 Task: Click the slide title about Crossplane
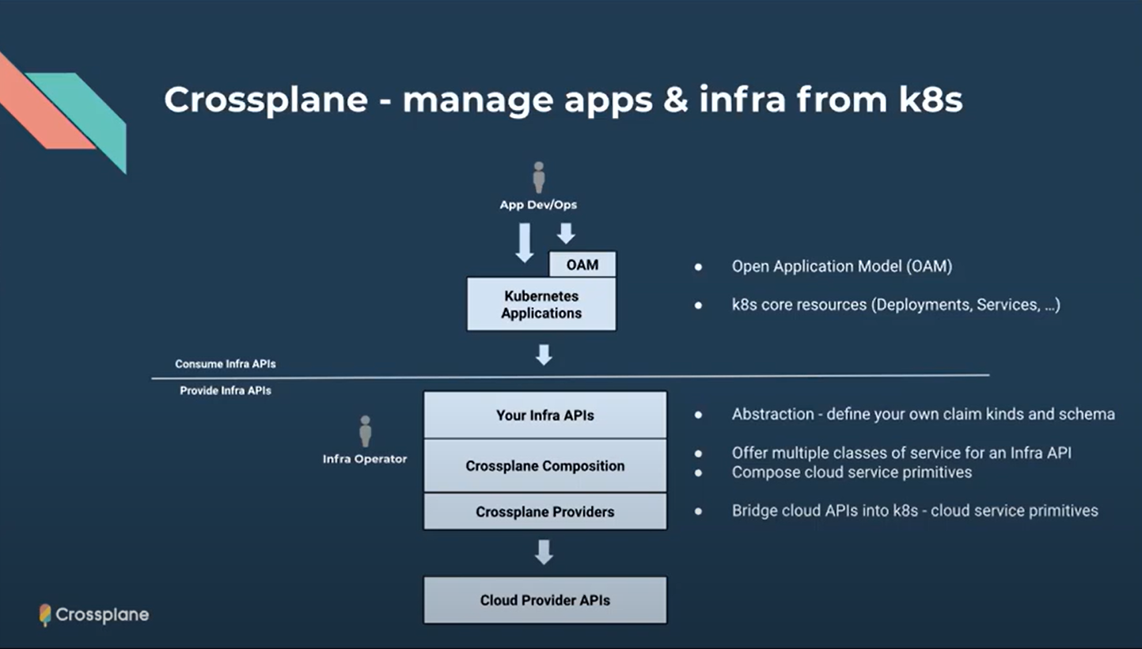tap(563, 101)
